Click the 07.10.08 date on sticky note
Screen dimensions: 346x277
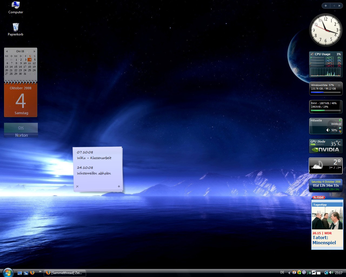click(x=85, y=152)
